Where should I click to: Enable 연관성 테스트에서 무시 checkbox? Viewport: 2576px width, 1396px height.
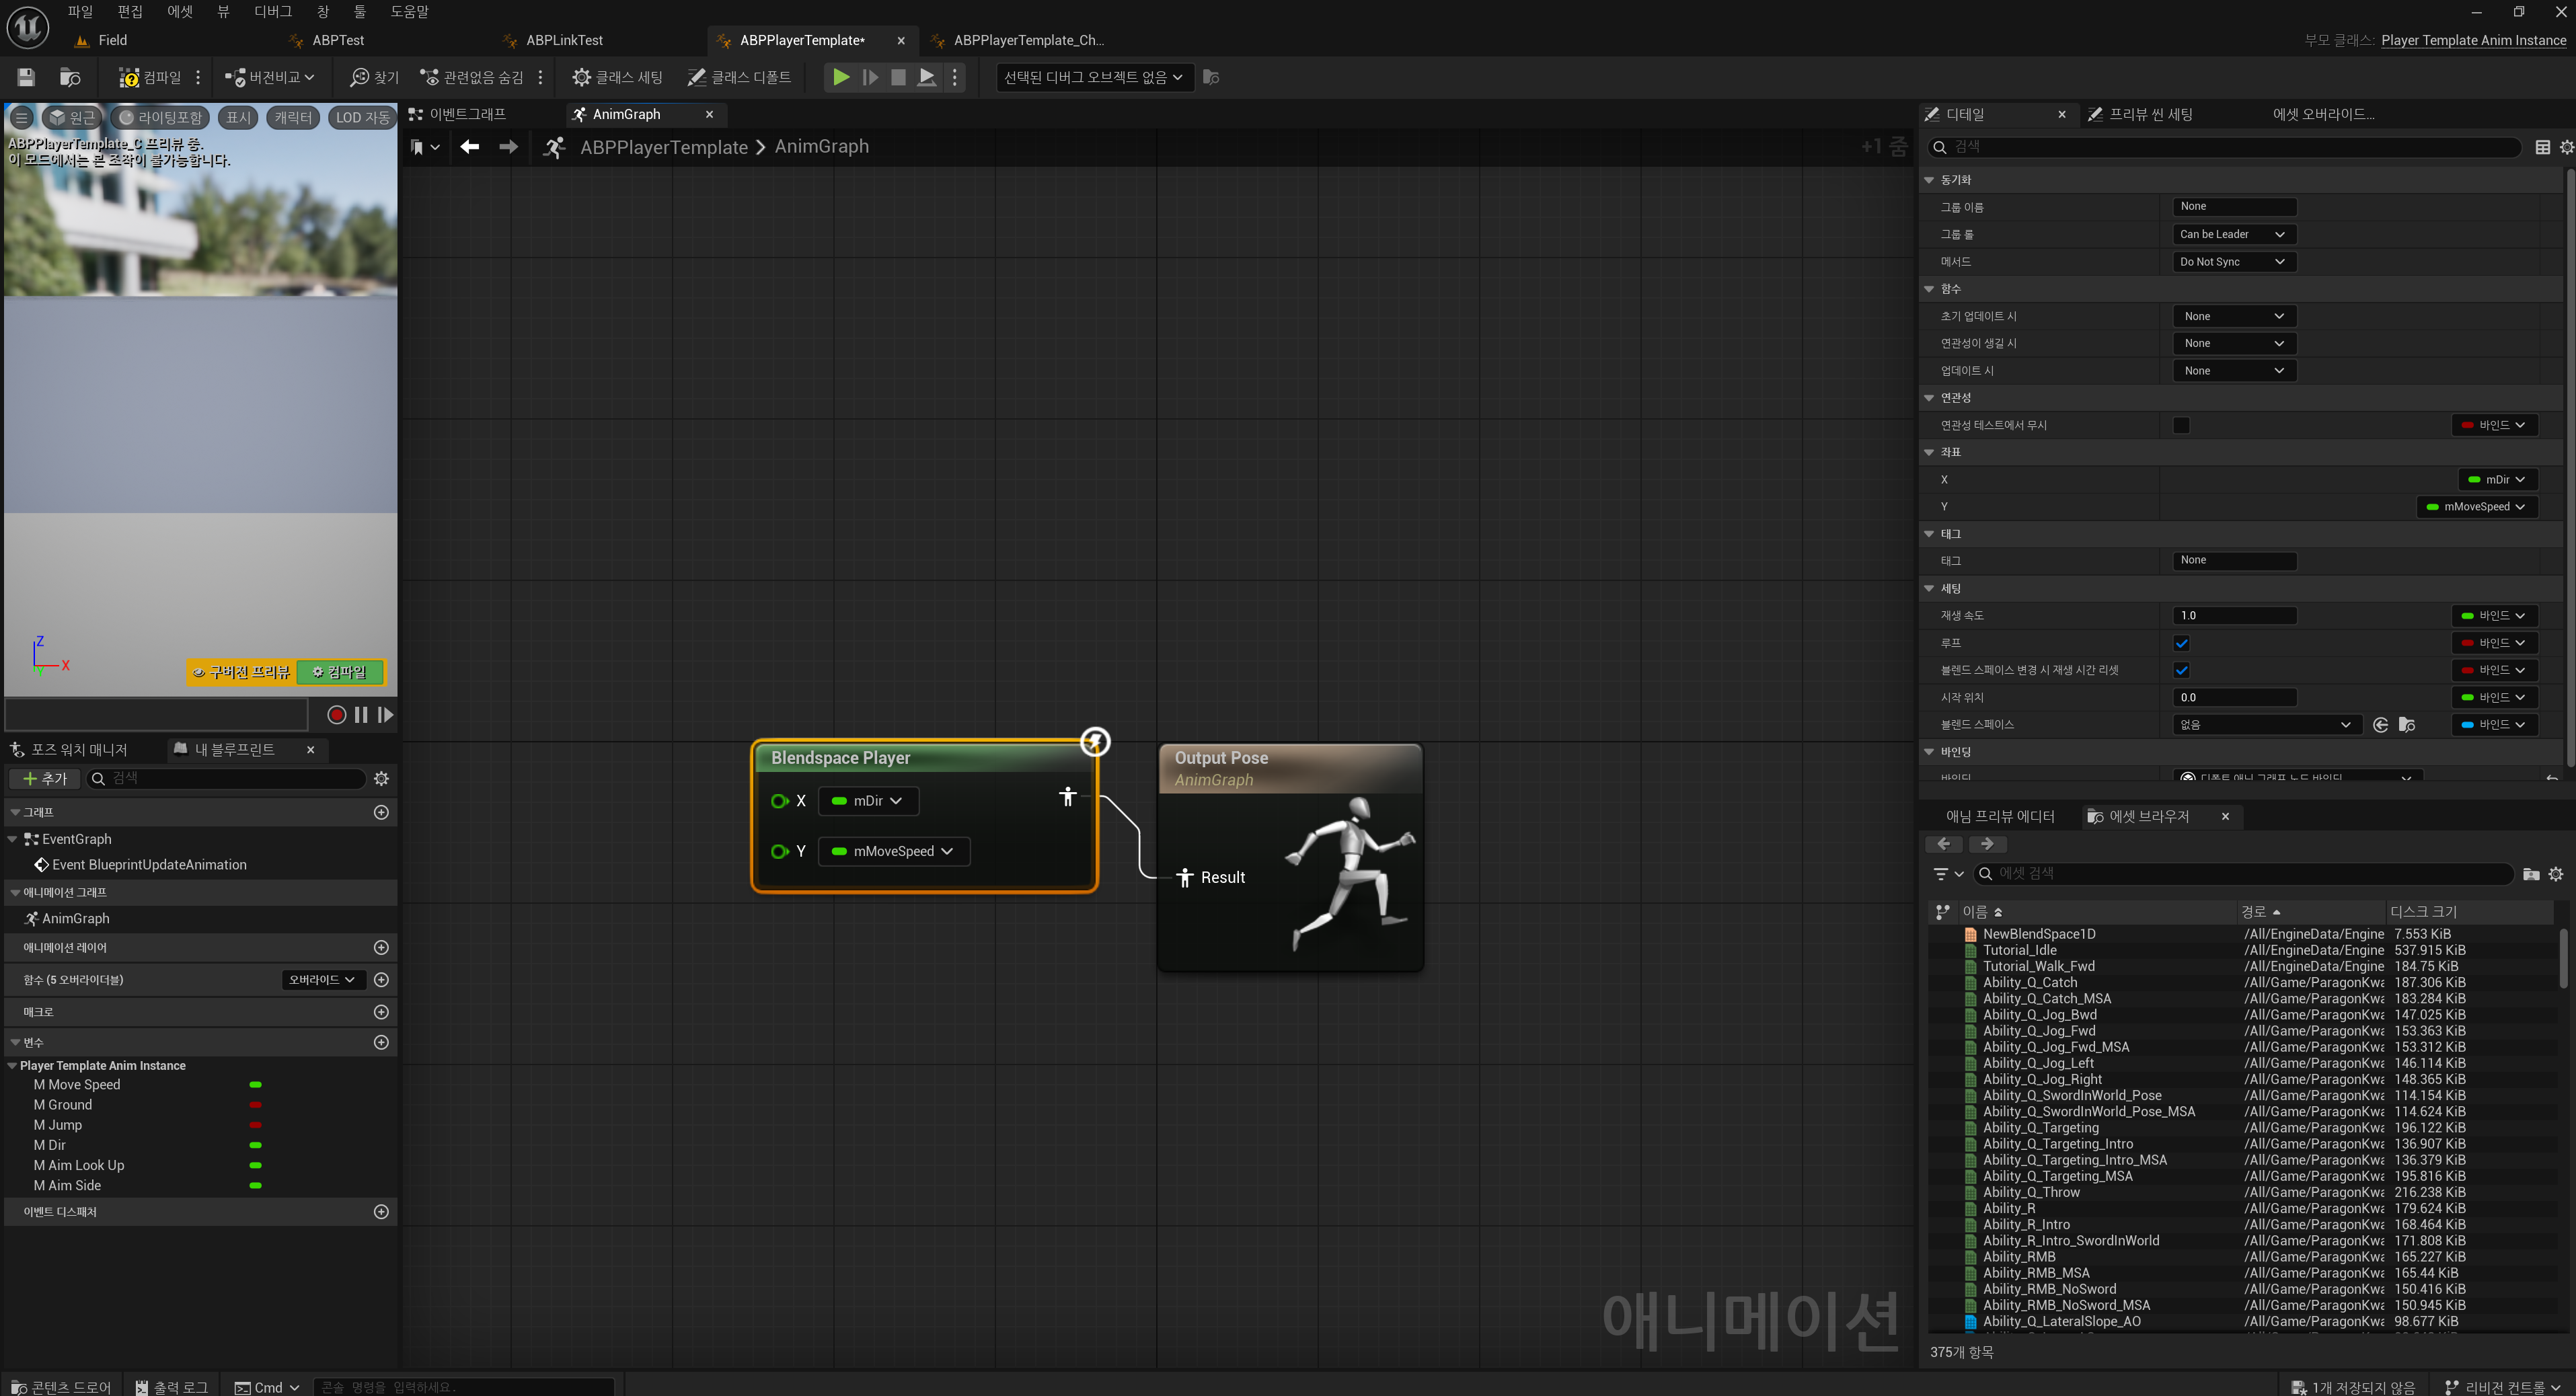[x=2181, y=425]
